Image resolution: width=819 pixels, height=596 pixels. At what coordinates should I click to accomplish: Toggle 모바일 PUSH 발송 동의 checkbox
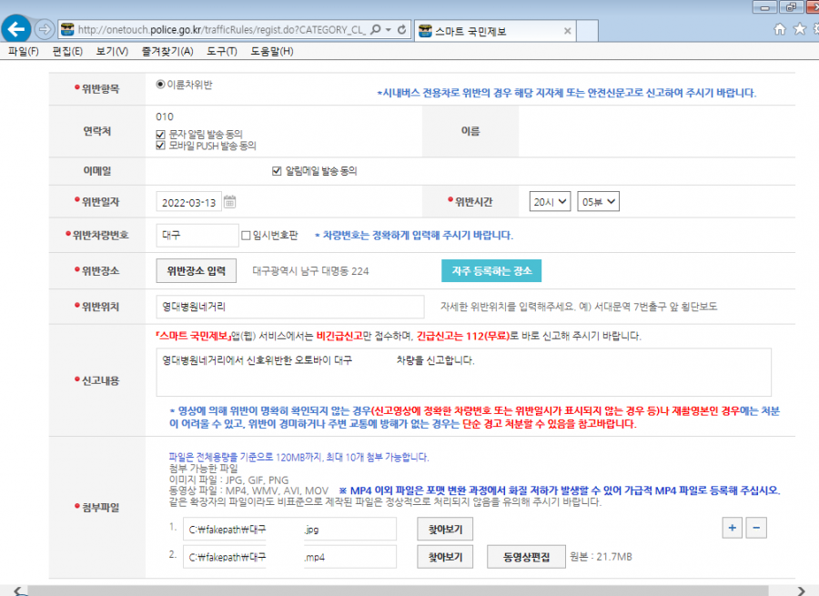(x=161, y=146)
